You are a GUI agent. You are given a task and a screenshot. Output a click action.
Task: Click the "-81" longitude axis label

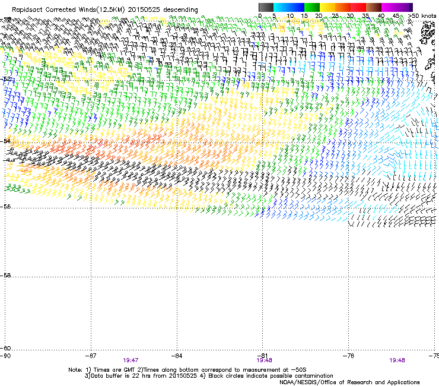tap(263, 356)
